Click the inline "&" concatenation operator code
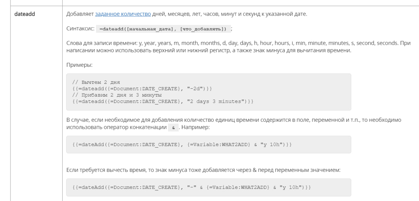419x201 pixels. click(x=173, y=127)
